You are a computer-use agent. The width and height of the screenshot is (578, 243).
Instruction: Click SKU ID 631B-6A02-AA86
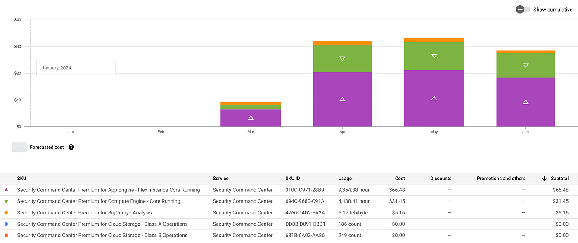305,235
